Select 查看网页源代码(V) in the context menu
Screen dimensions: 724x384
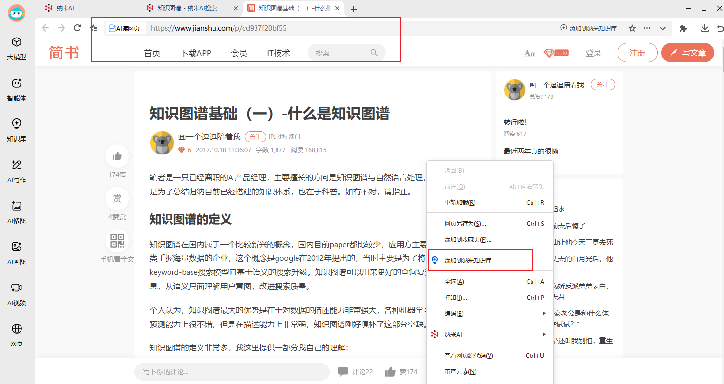490,356
